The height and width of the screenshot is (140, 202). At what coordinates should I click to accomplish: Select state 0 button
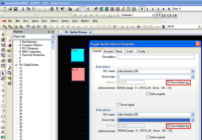point(142,9)
